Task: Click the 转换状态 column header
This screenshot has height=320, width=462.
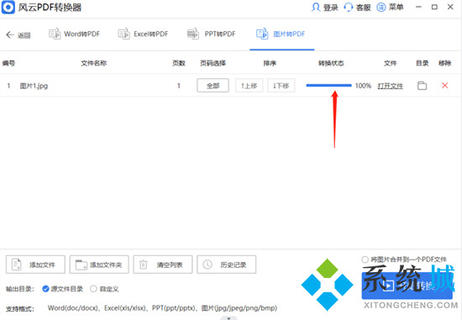Action: (x=331, y=63)
